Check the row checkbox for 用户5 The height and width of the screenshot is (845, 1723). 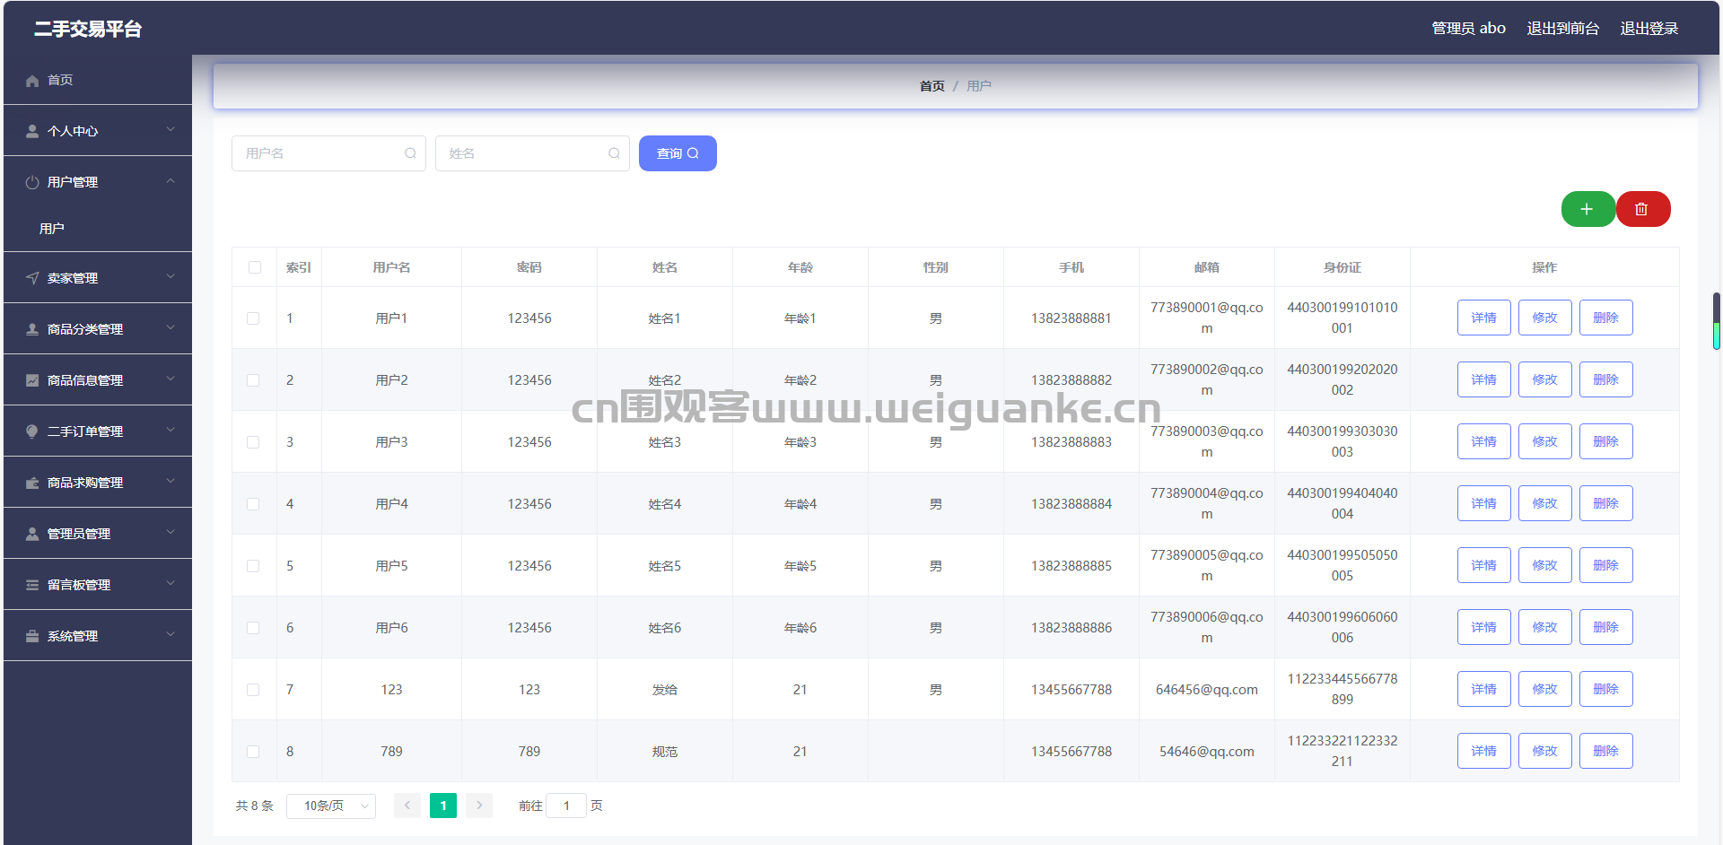253,566
